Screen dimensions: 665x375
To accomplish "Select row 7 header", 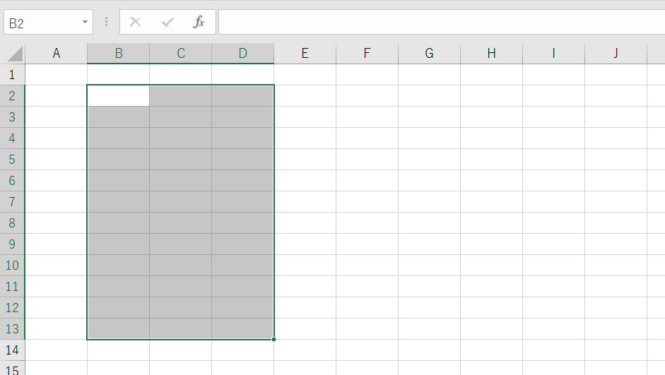I will pos(12,202).
